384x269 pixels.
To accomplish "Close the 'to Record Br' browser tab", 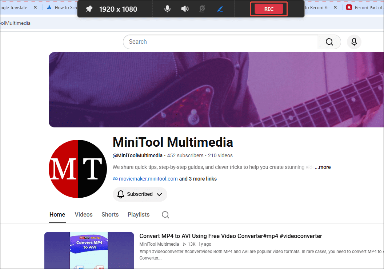I will pos(335,7).
